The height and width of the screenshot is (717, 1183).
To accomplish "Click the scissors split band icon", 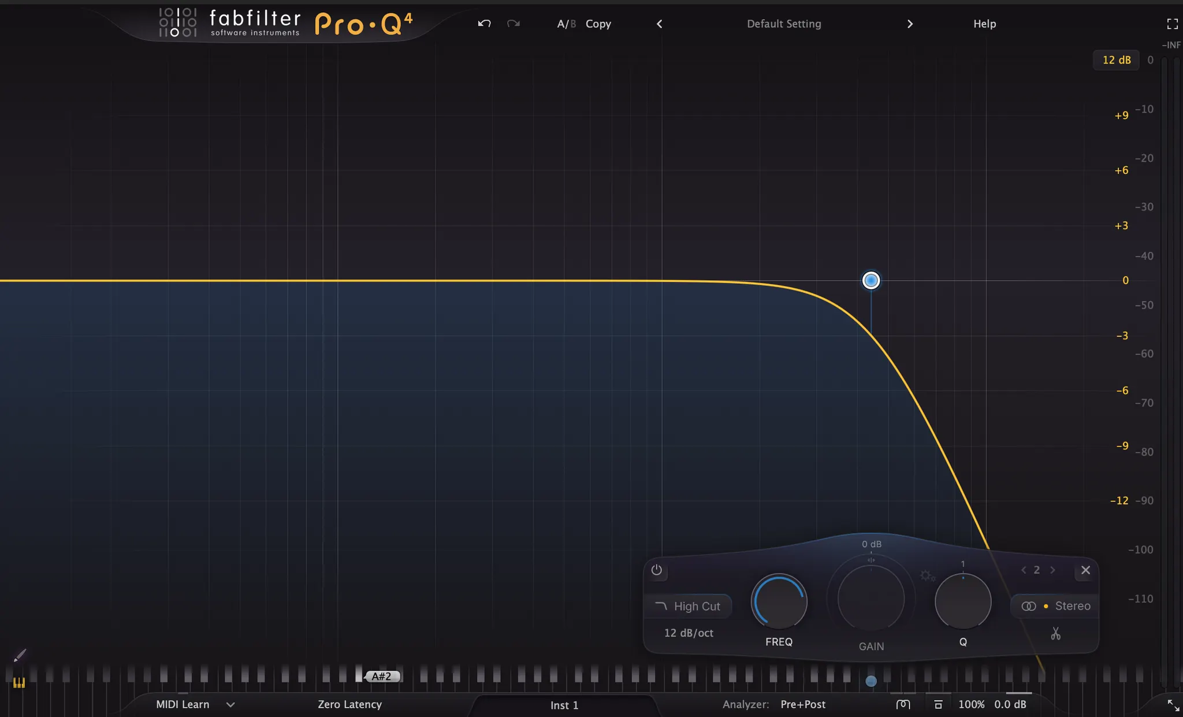I will [x=1055, y=634].
